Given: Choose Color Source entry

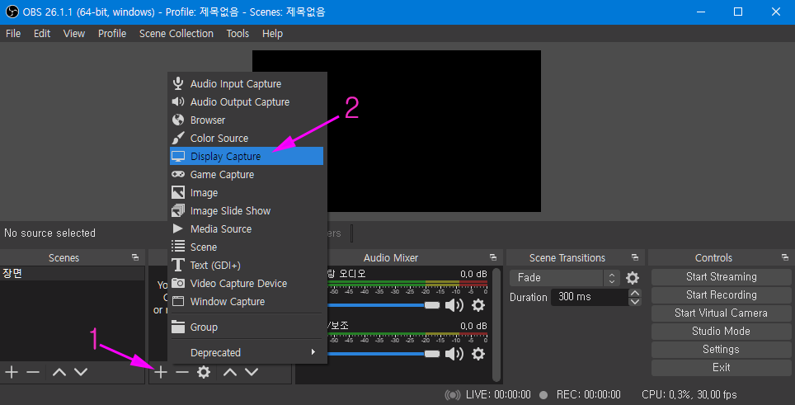Looking at the screenshot, I should (x=247, y=138).
